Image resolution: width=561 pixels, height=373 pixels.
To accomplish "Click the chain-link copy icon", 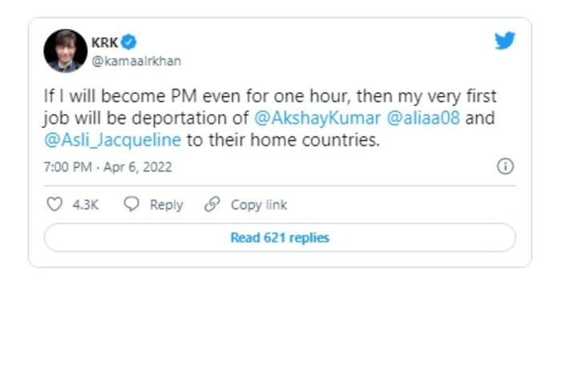I will click(212, 205).
